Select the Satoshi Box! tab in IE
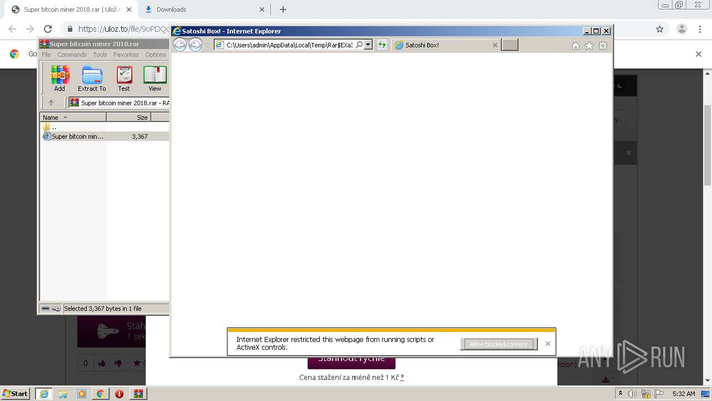The image size is (712, 401). [x=445, y=45]
